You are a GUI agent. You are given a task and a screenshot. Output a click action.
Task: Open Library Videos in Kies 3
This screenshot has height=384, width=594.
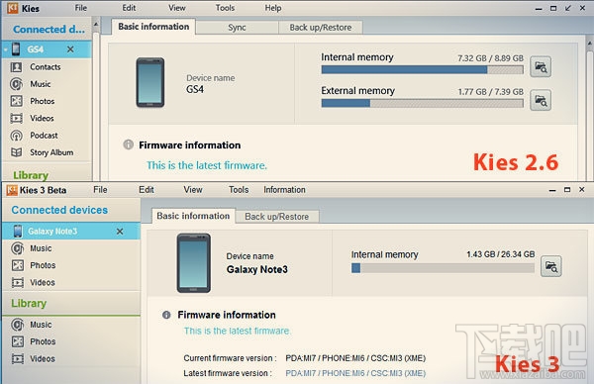43,358
